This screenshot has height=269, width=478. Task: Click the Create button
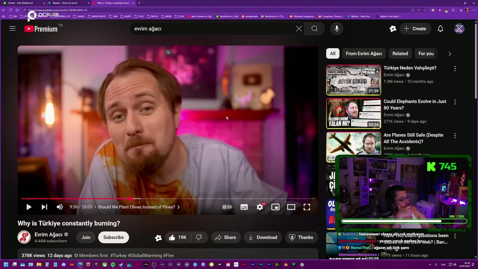coord(415,28)
